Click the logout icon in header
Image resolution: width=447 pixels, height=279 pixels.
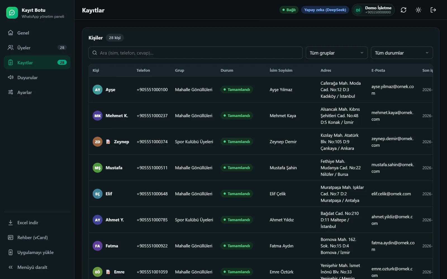pyautogui.click(x=433, y=10)
